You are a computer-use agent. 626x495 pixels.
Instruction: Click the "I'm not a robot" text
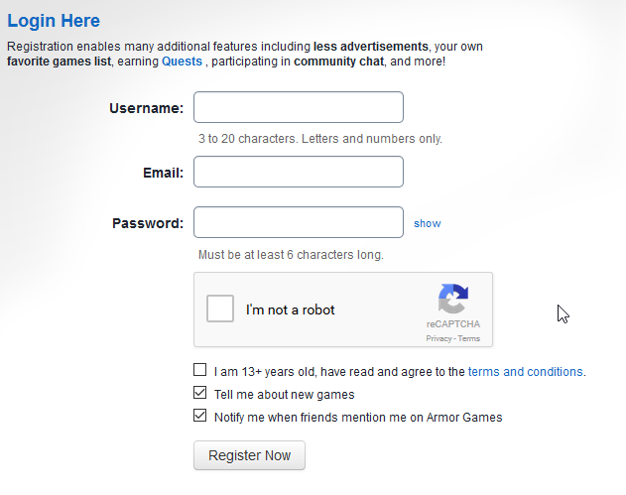(x=291, y=309)
